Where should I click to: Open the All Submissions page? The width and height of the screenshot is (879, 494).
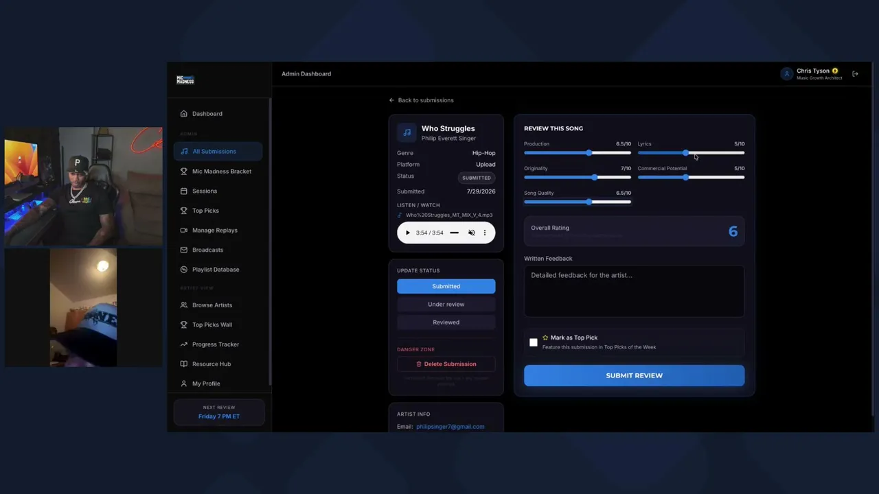pyautogui.click(x=218, y=152)
